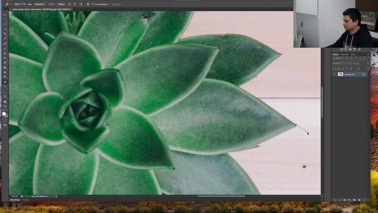Open the Pen tool preset picker

click(8, 4)
